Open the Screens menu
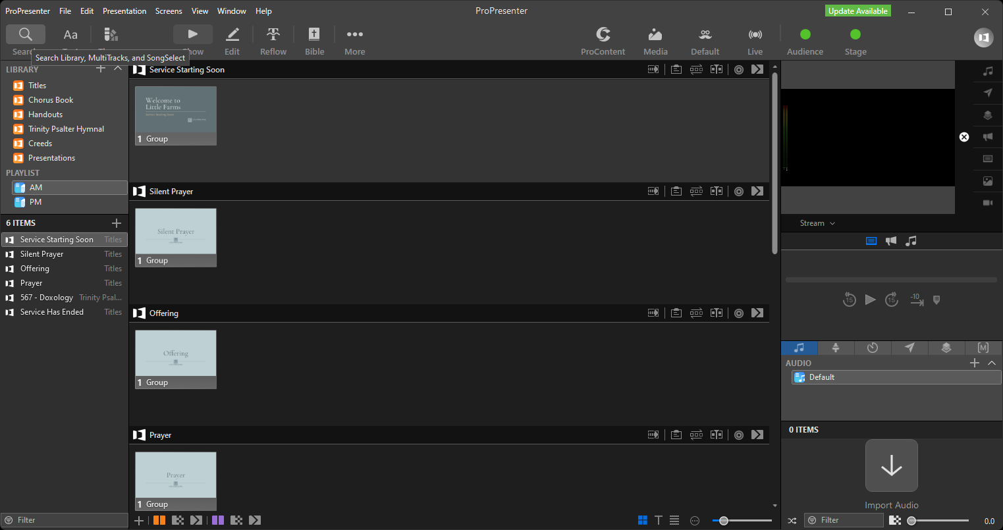Screen dimensions: 1003x530 click(x=169, y=11)
